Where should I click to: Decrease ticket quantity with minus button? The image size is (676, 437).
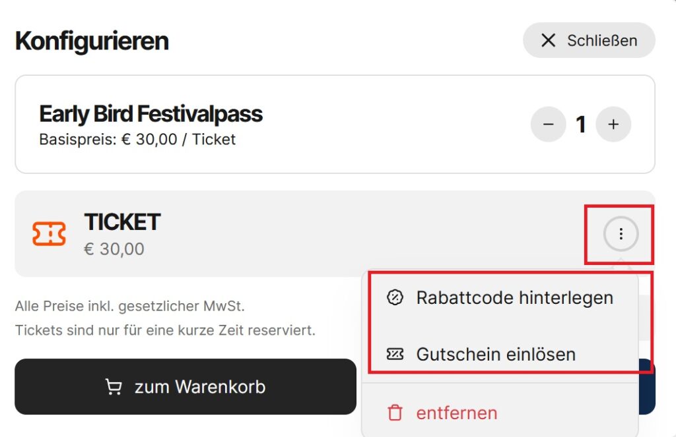(549, 125)
